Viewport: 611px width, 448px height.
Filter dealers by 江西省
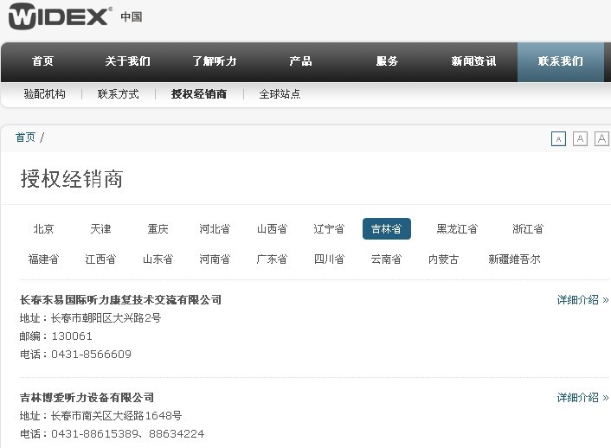[x=100, y=259]
